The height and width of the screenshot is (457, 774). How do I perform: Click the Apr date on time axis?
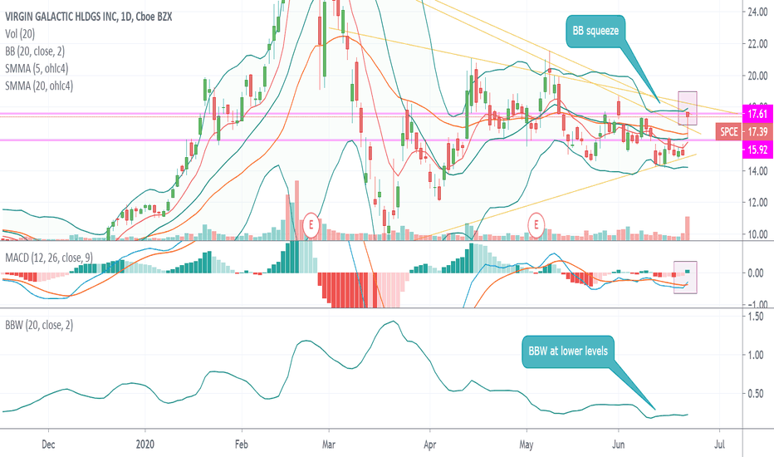tap(430, 445)
